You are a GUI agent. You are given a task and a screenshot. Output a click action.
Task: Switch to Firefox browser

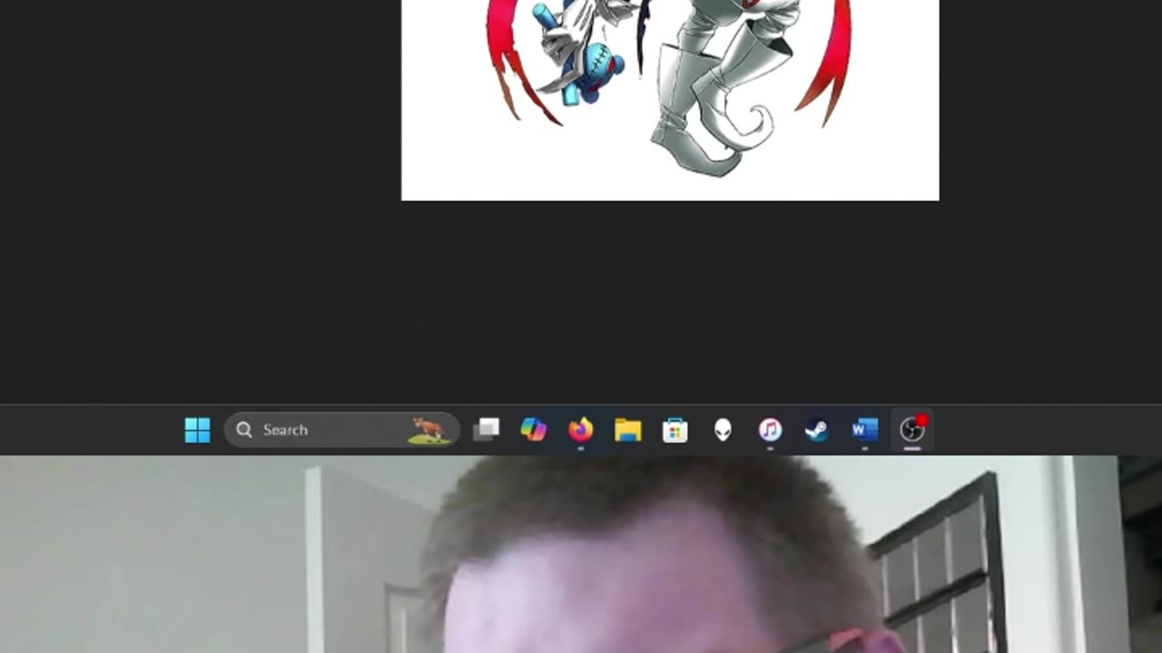[x=581, y=430]
